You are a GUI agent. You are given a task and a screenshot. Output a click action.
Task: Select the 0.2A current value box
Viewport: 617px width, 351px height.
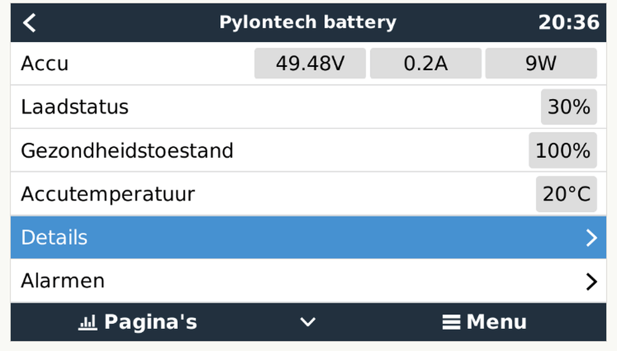pos(426,63)
